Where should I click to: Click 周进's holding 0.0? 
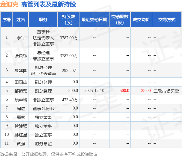[x=75, y=108]
